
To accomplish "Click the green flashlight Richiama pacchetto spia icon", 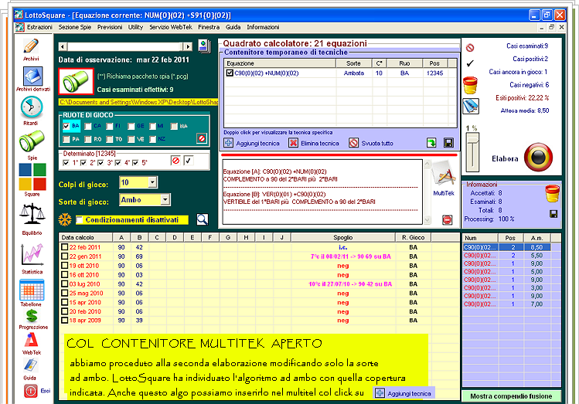I will [x=76, y=82].
